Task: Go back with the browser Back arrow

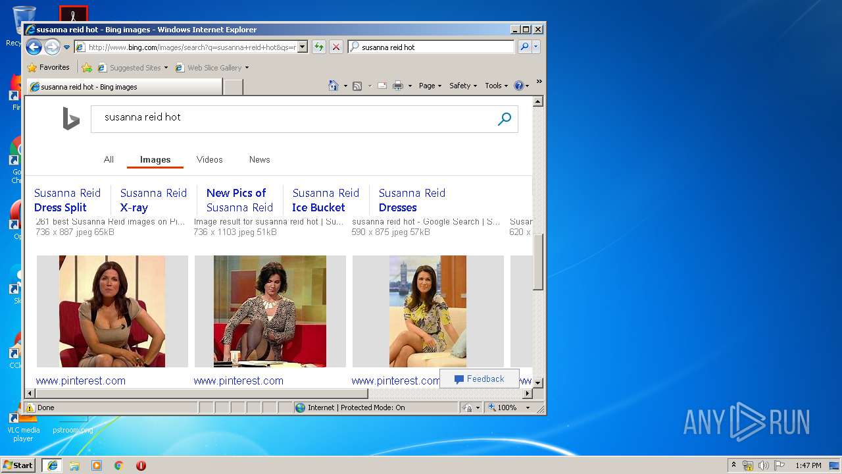Action: [34, 47]
